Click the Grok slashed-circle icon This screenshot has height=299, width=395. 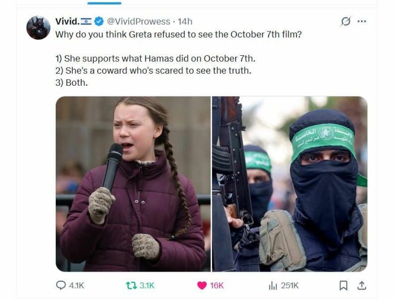click(x=346, y=21)
